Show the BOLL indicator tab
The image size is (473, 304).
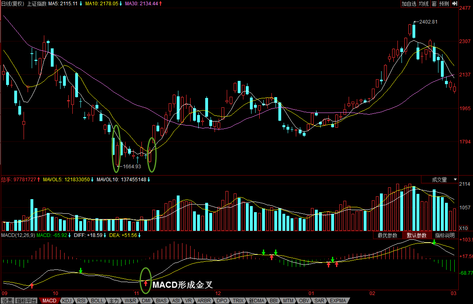click(x=97, y=301)
